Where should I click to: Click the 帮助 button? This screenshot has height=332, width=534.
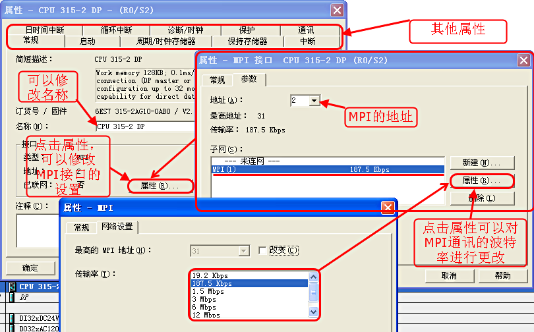[502, 276]
